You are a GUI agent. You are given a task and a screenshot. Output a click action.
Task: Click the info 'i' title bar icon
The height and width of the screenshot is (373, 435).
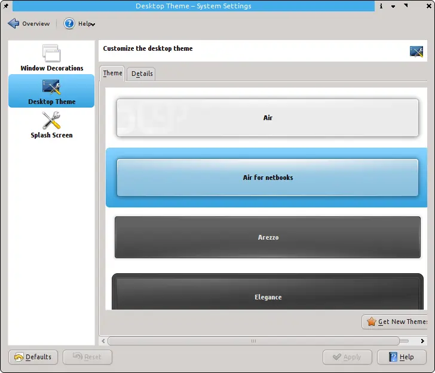pos(381,6)
